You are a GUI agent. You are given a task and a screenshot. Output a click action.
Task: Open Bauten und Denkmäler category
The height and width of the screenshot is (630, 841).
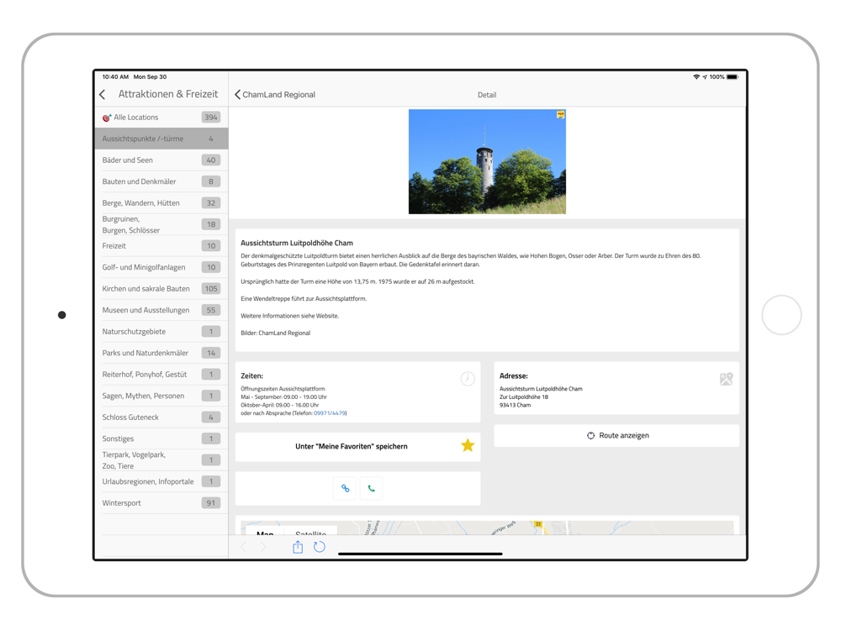pos(161,181)
